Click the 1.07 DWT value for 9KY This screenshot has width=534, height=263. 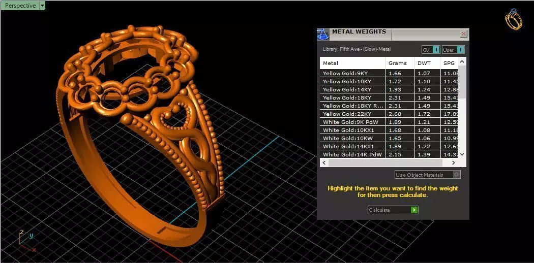(424, 73)
